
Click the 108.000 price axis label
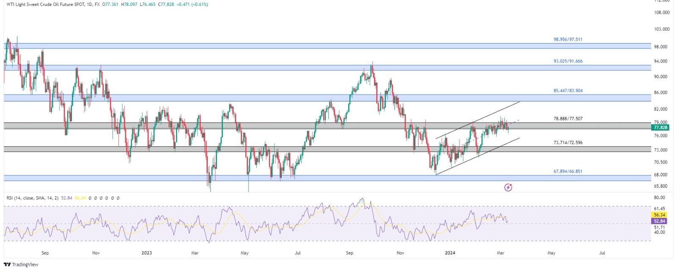pos(662,13)
